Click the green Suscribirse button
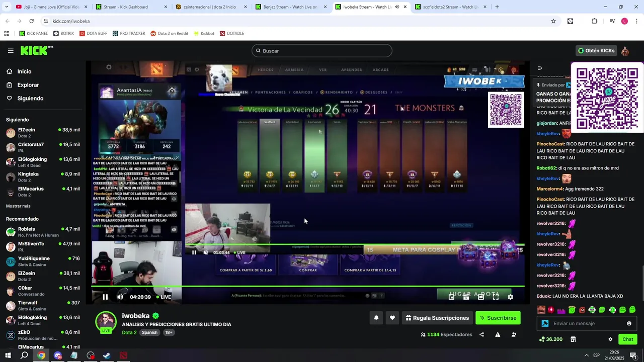Image resolution: width=644 pixels, height=362 pixels. tap(498, 318)
